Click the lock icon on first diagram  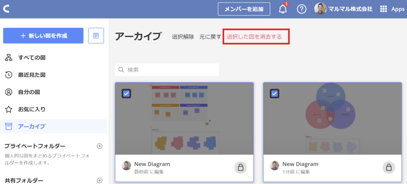click(240, 167)
